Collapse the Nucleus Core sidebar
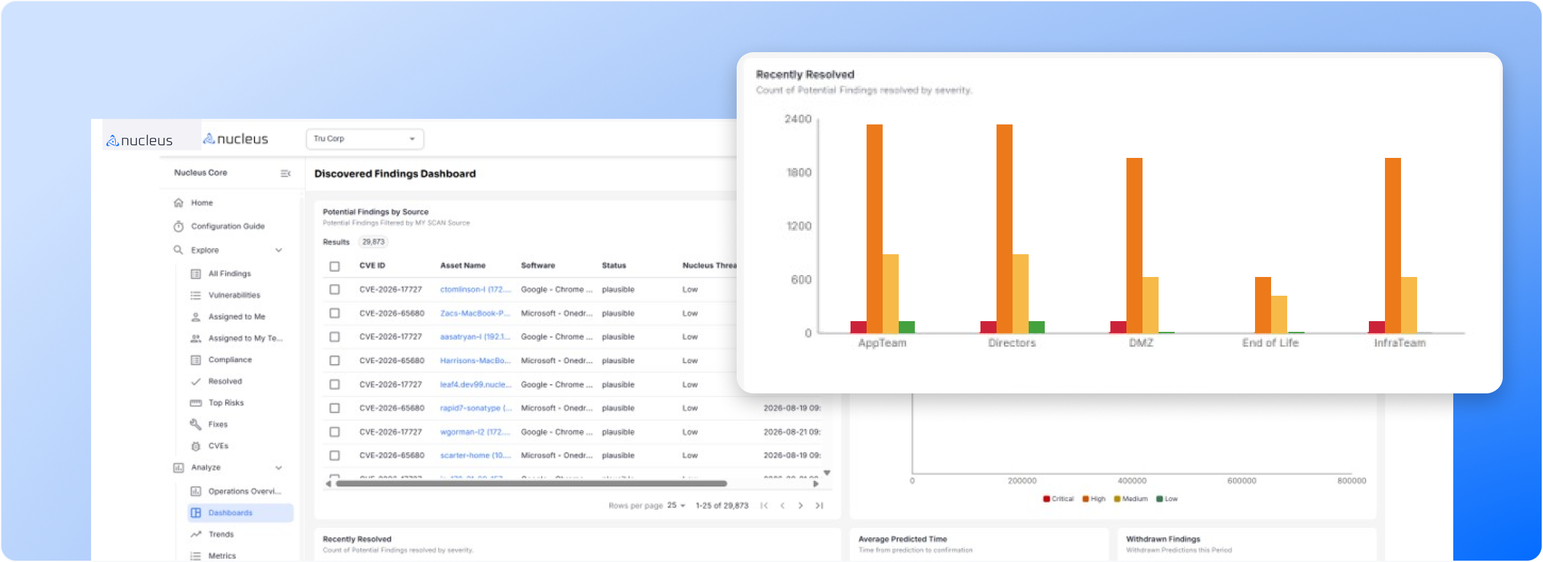Viewport: 1543px width, 562px height. point(285,173)
